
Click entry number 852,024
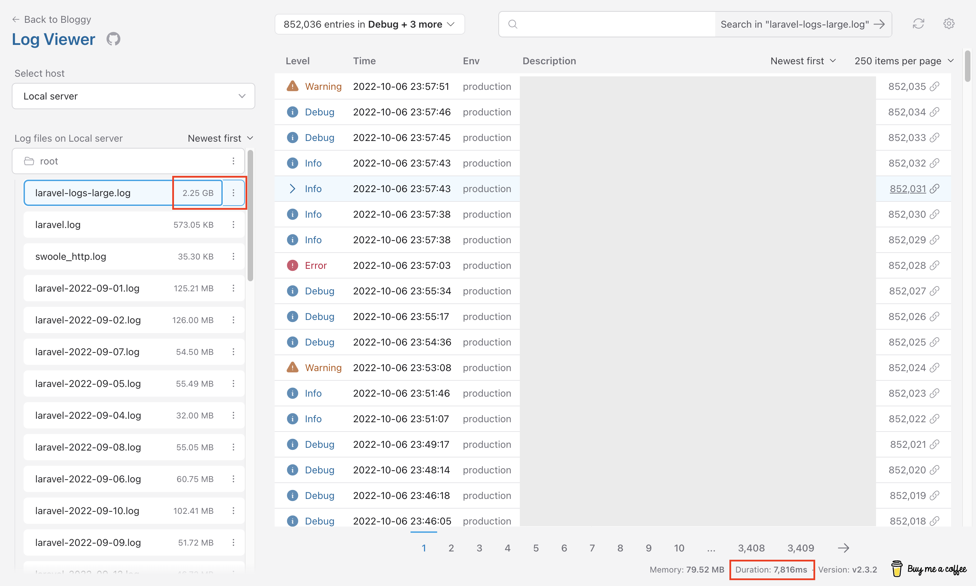point(907,368)
